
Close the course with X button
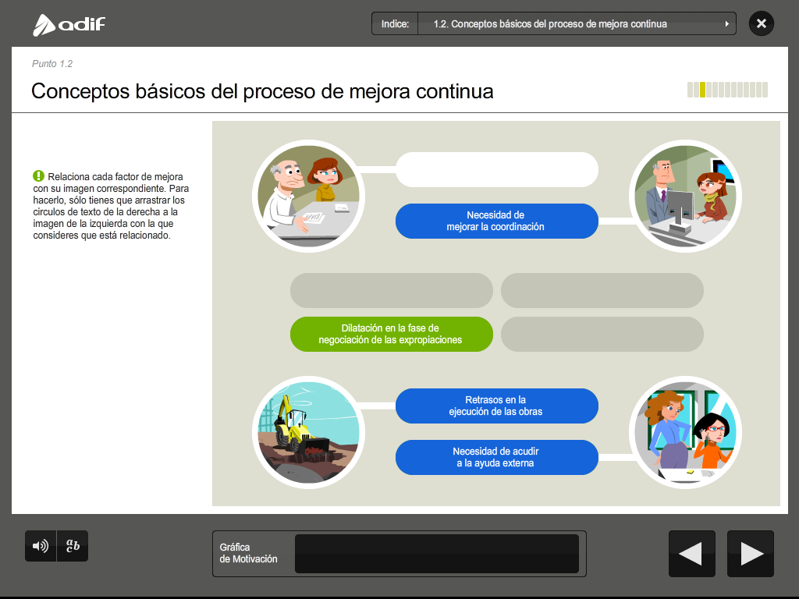tap(761, 23)
